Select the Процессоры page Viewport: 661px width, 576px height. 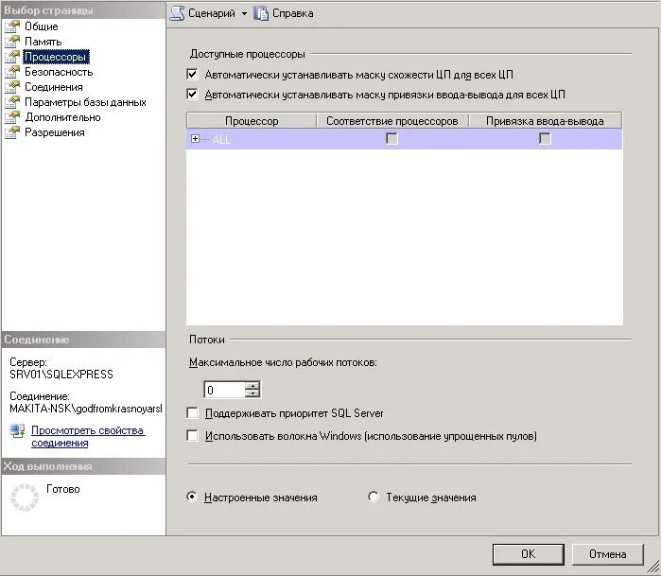56,57
